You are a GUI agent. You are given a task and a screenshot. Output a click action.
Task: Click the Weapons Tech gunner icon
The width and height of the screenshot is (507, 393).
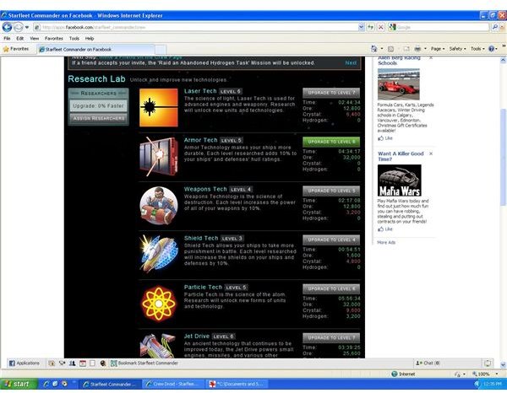pyautogui.click(x=159, y=206)
